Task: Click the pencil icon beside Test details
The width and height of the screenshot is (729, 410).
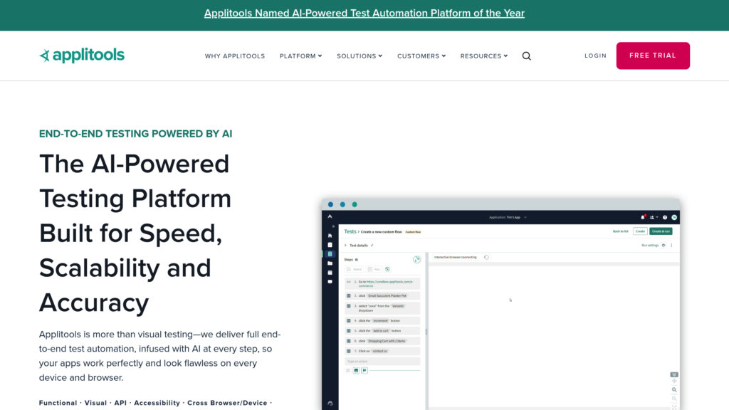Action: coord(372,245)
